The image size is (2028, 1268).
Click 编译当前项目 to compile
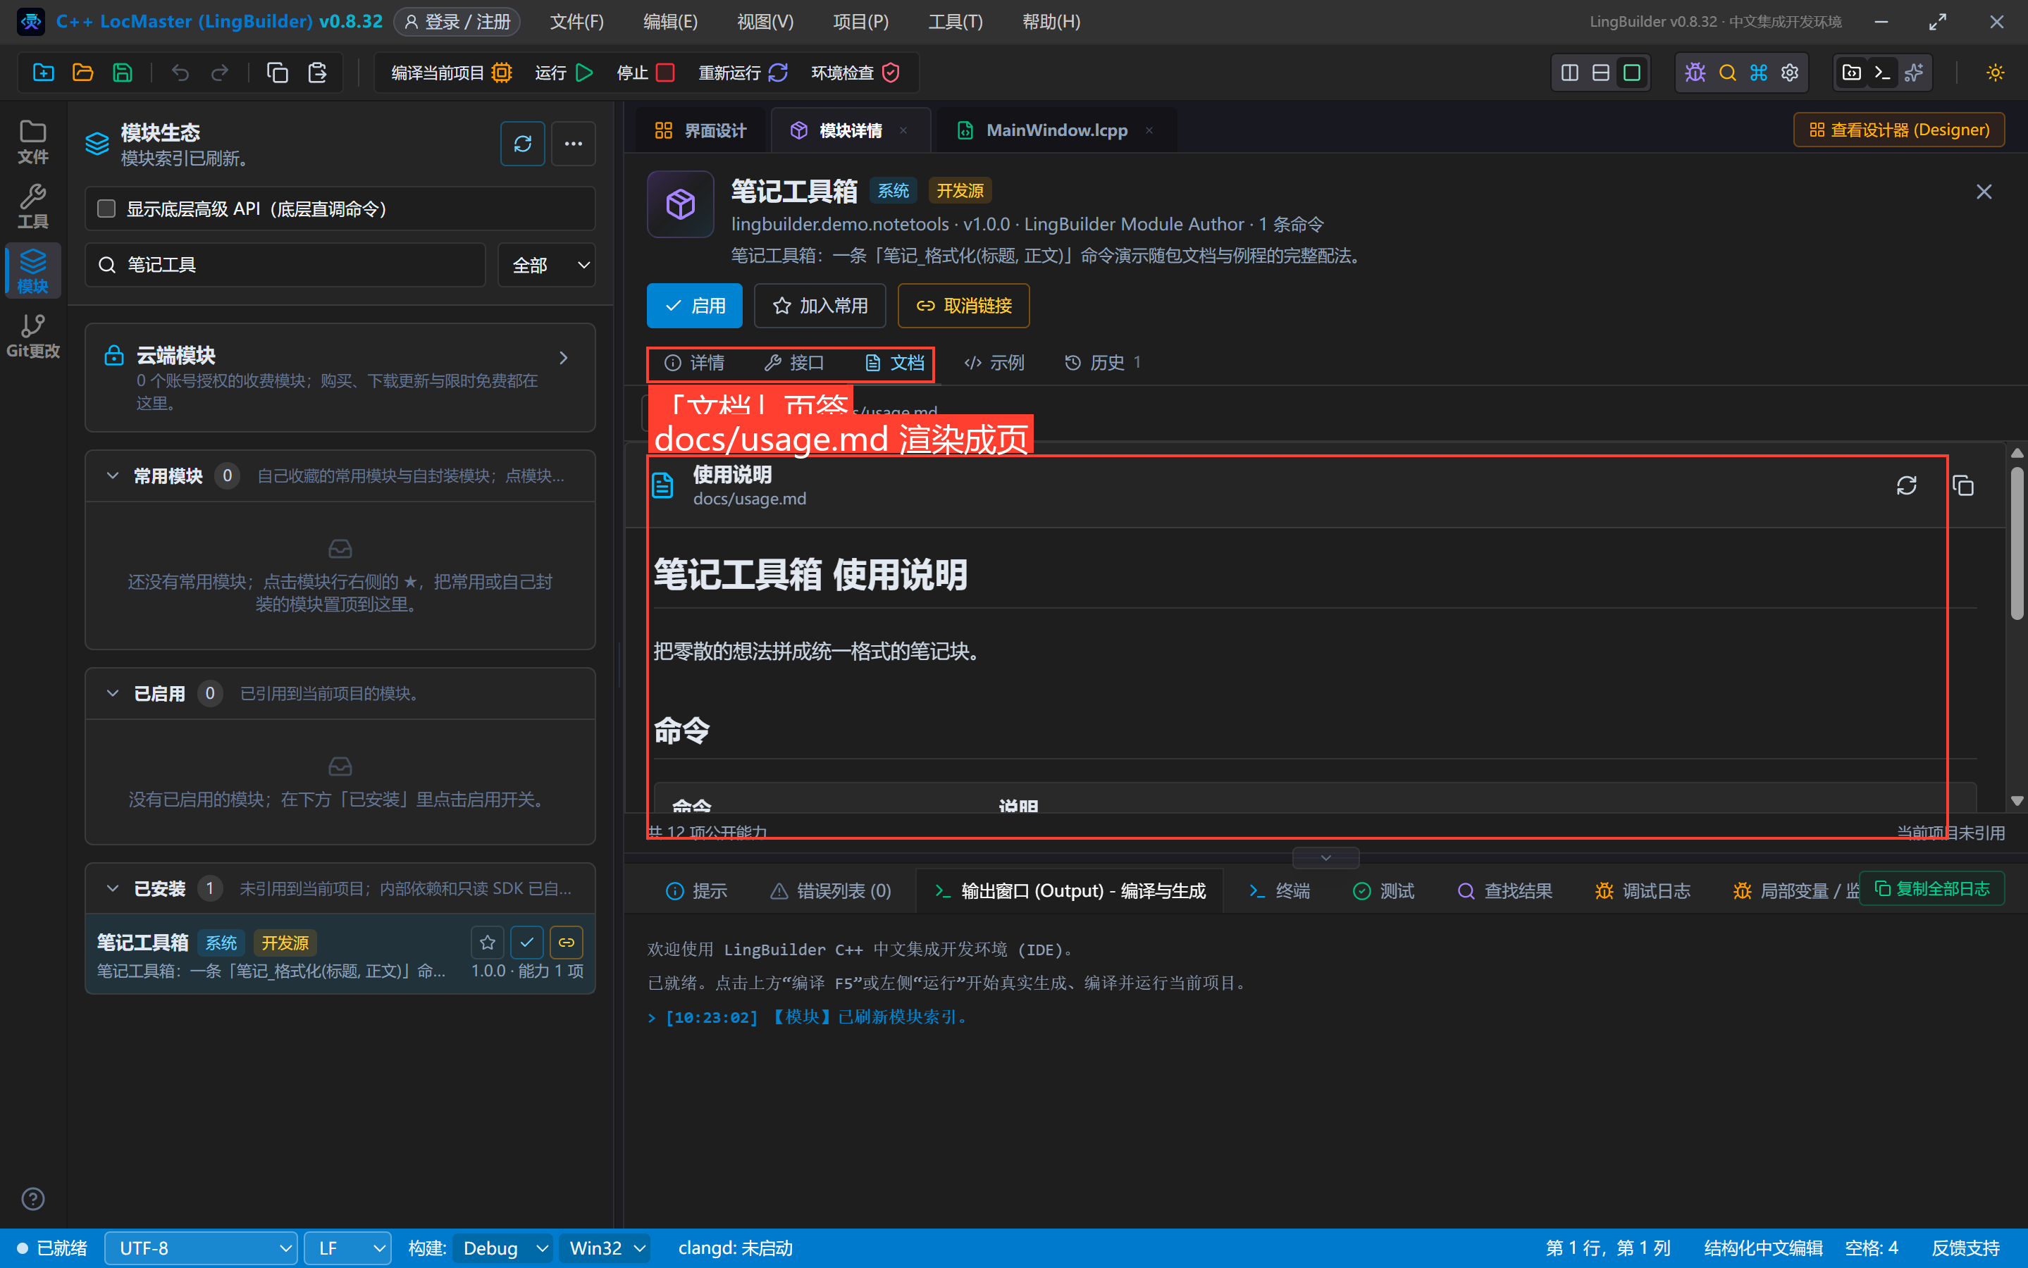point(451,73)
